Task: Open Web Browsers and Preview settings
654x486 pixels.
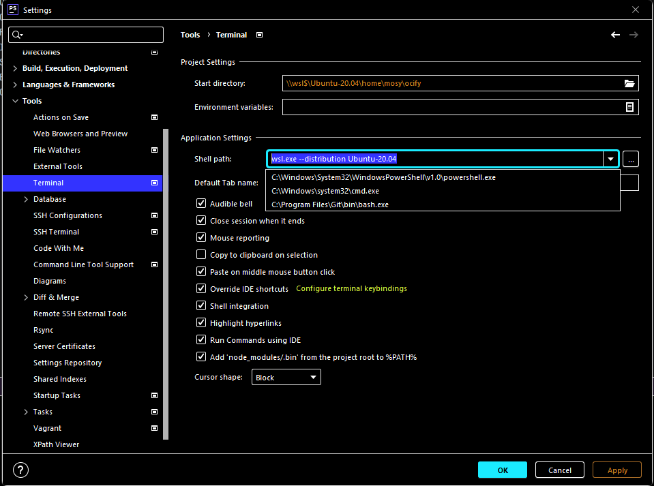Action: point(80,134)
